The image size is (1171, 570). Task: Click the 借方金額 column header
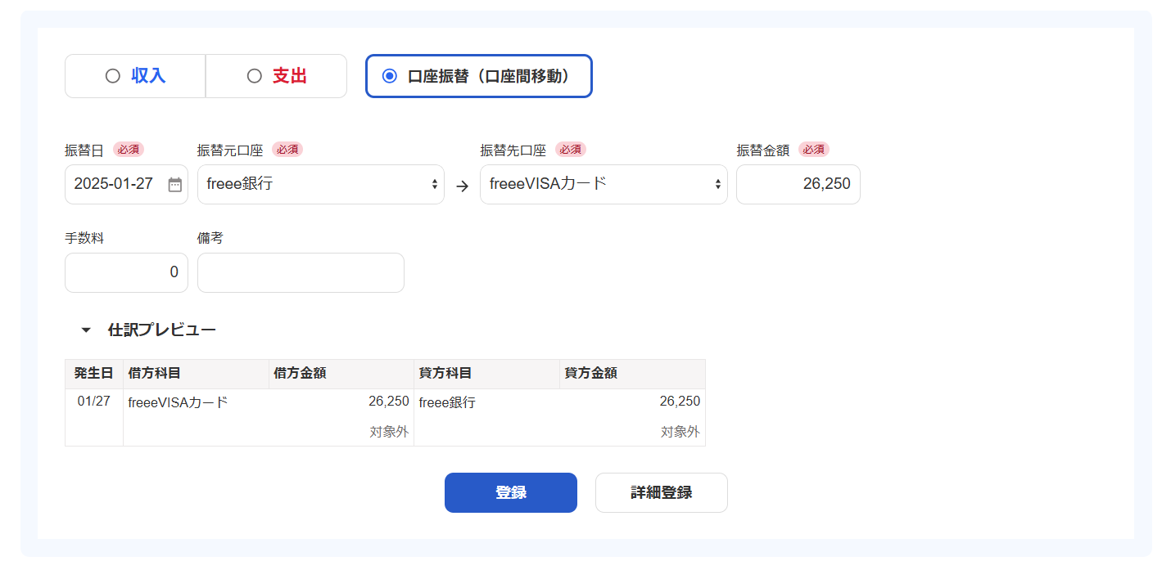click(x=341, y=374)
